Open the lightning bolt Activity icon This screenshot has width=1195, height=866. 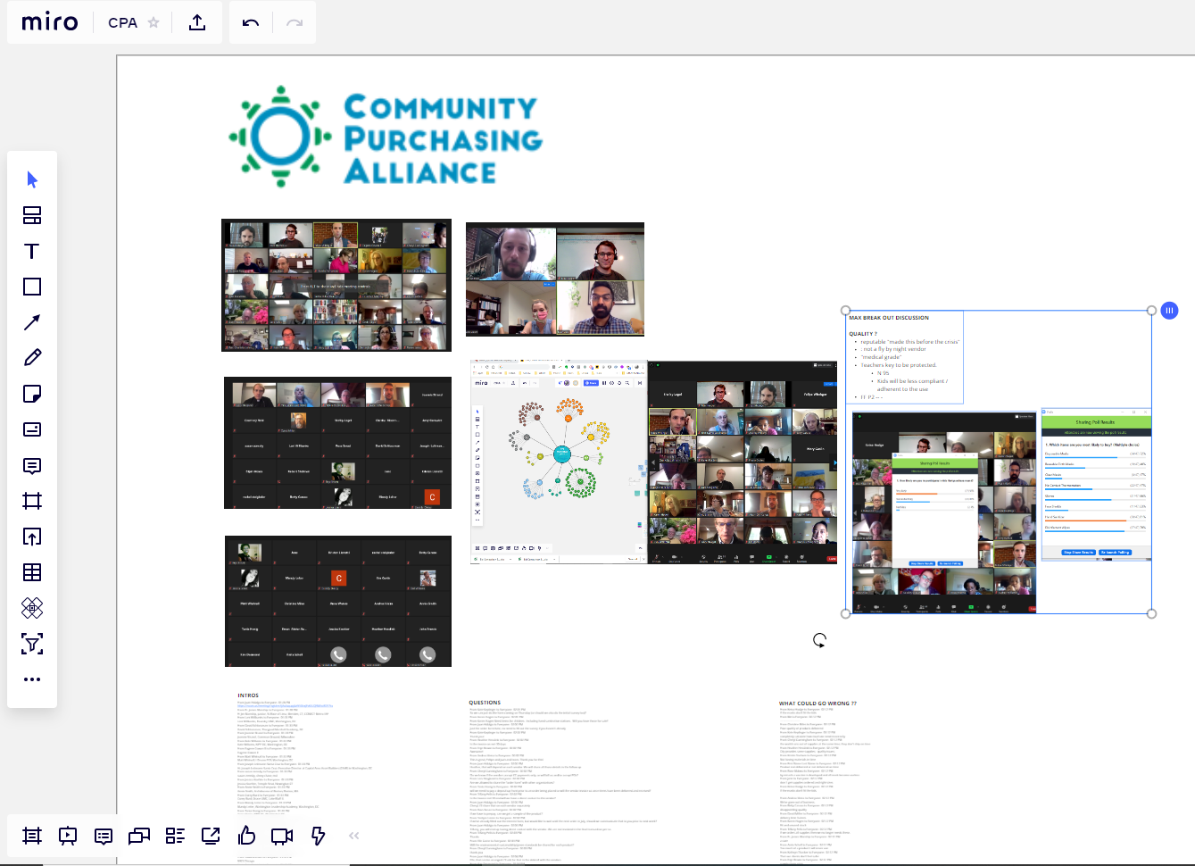pyautogui.click(x=318, y=836)
